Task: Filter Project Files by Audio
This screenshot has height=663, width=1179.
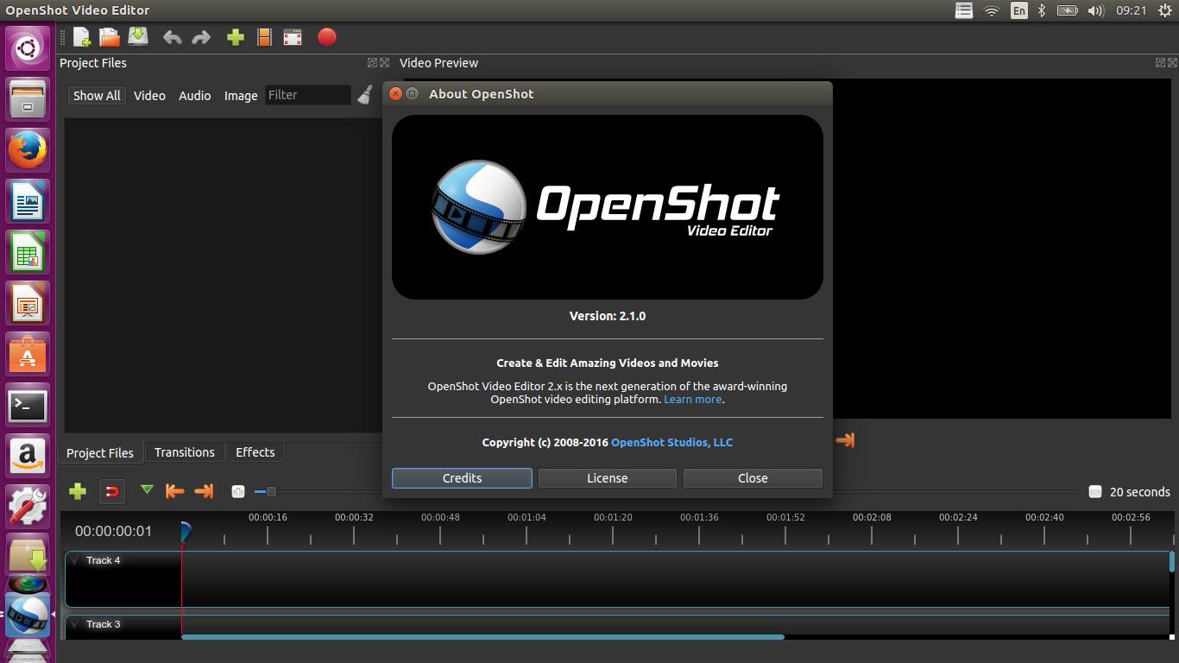Action: (x=195, y=96)
